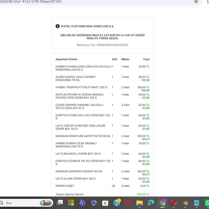
Task: Select RUFFLES PEYNİR VE SOĞAN product name
Action: pos(79,96)
